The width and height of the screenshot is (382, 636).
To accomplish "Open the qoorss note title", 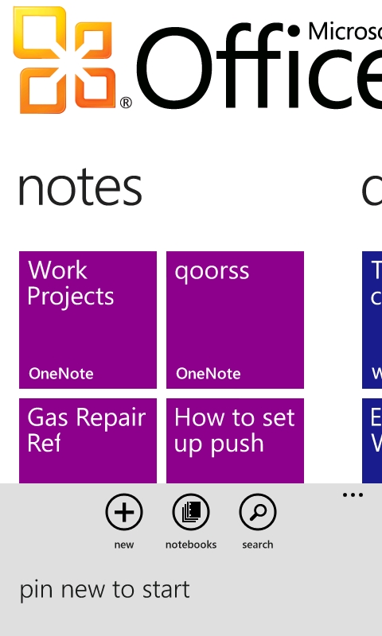I will tap(212, 270).
